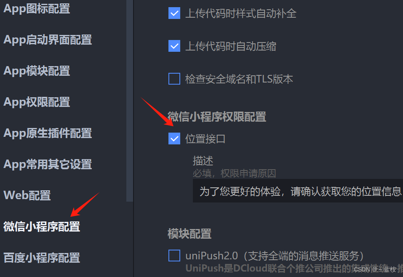Open App常用其它设置 section
This screenshot has width=403, height=277.
point(48,164)
